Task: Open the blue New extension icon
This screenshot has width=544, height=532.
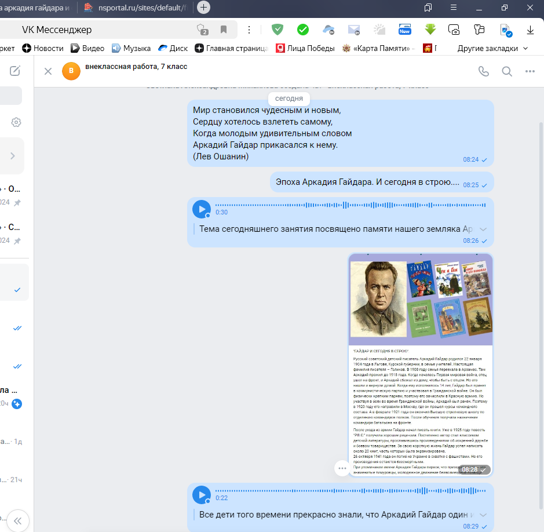Action: pyautogui.click(x=405, y=30)
